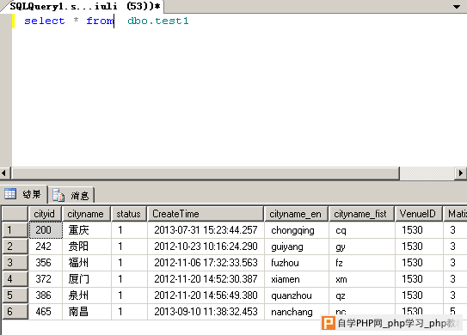Click CreateTime cell 2012-11-20 14:56:49.380
The width and height of the screenshot is (467, 335).
206,295
